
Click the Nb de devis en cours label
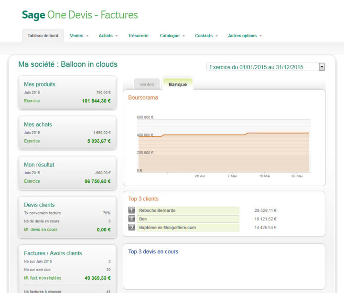tap(42, 221)
